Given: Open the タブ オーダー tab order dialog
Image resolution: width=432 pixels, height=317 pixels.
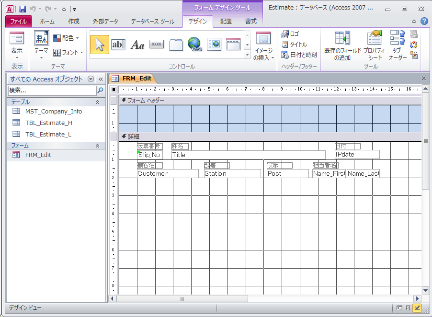Looking at the screenshot, I should tap(398, 46).
